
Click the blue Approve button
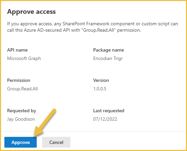pyautogui.click(x=21, y=142)
